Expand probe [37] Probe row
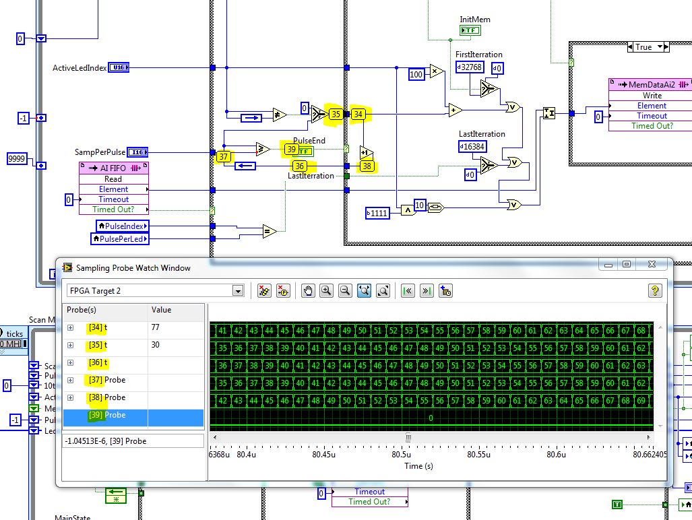This screenshot has height=520, width=692. [x=70, y=380]
